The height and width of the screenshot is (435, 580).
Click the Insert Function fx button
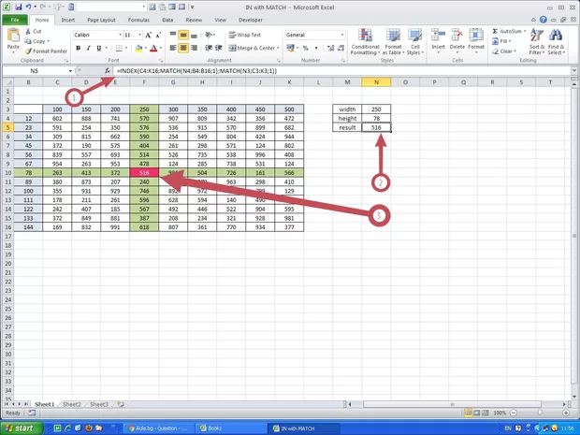pyautogui.click(x=107, y=71)
